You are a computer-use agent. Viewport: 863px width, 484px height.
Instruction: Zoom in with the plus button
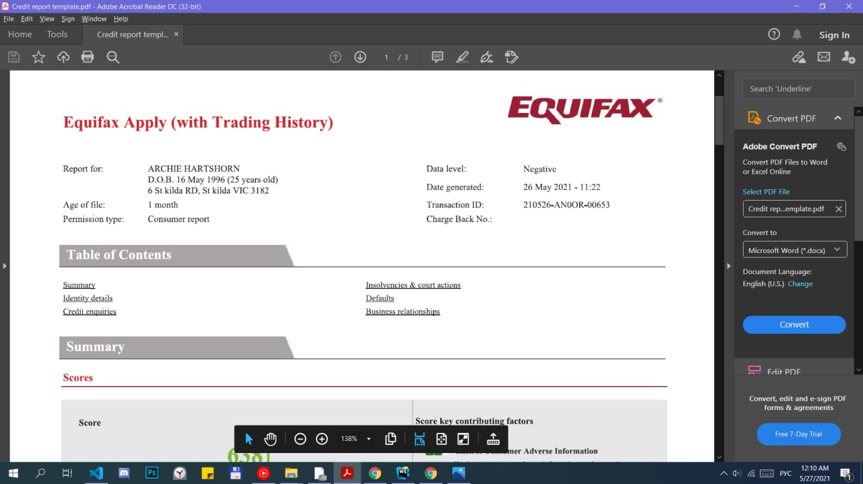322,439
